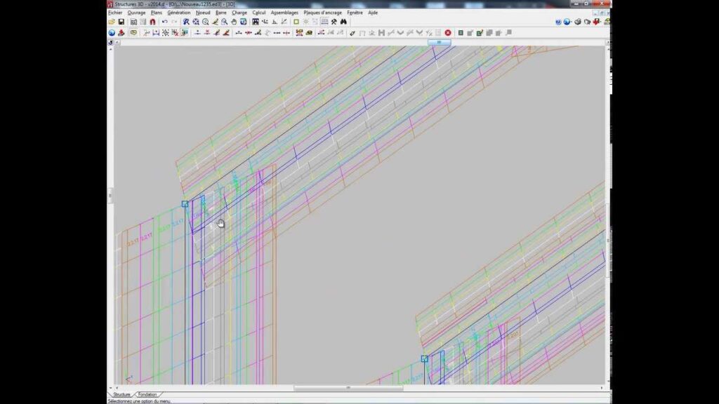Click the red magnet snap icon
The width and height of the screenshot is (719, 404).
(x=152, y=22)
